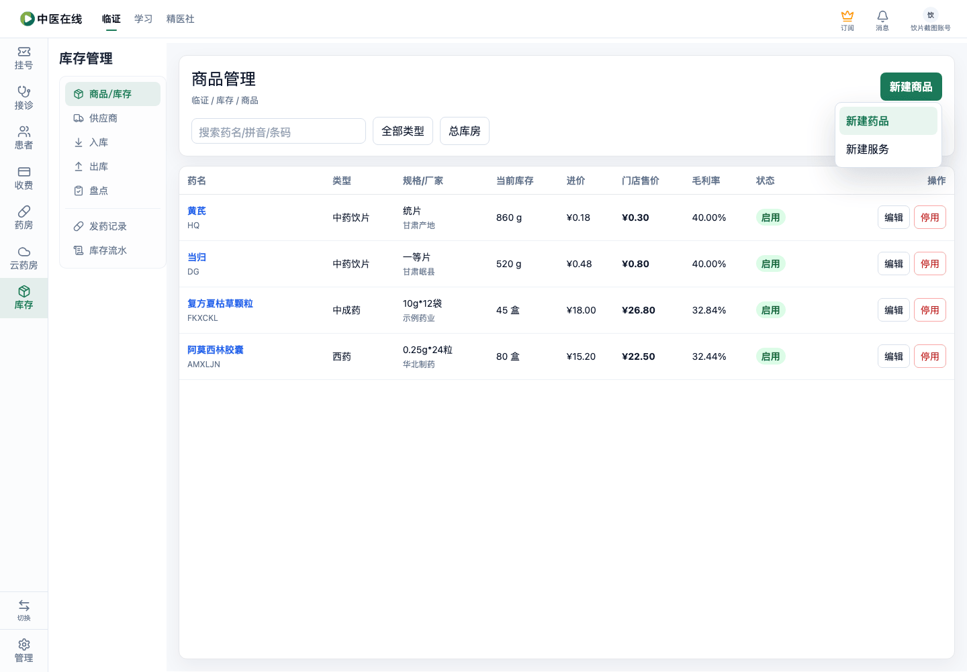
Task: Click the ¥26.80 price cell
Action: click(639, 310)
